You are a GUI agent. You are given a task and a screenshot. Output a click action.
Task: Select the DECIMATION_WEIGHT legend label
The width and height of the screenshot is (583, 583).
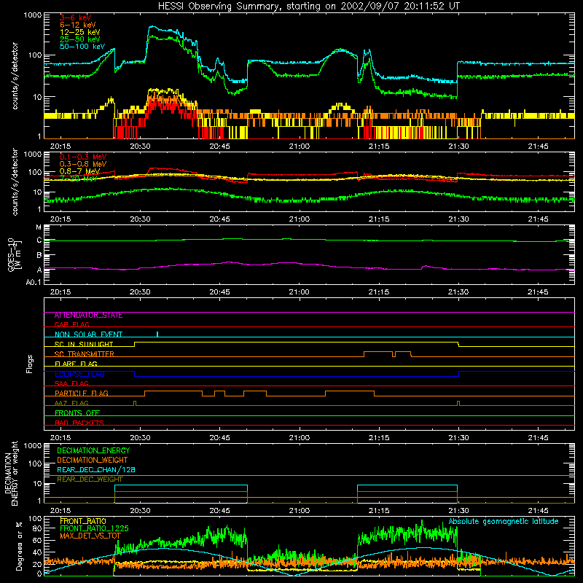click(x=93, y=461)
